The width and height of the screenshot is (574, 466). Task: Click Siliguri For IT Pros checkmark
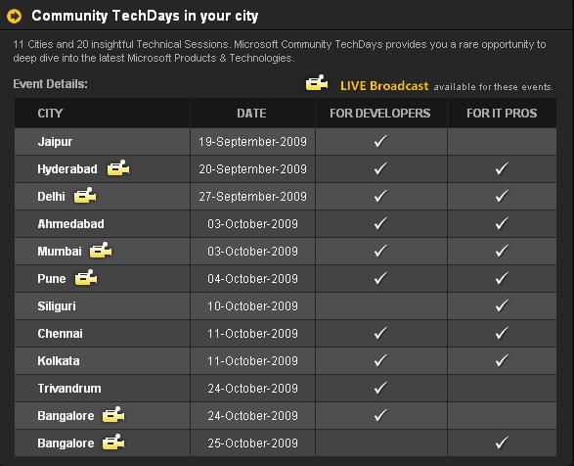coord(502,305)
